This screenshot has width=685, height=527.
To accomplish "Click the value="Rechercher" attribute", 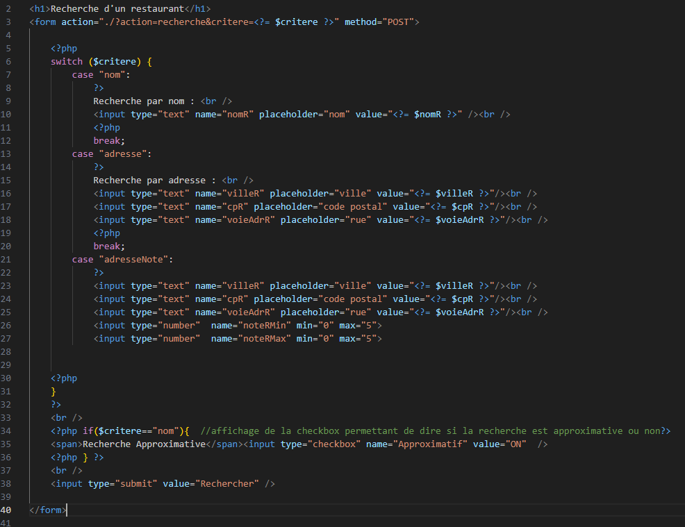I will 211,484.
